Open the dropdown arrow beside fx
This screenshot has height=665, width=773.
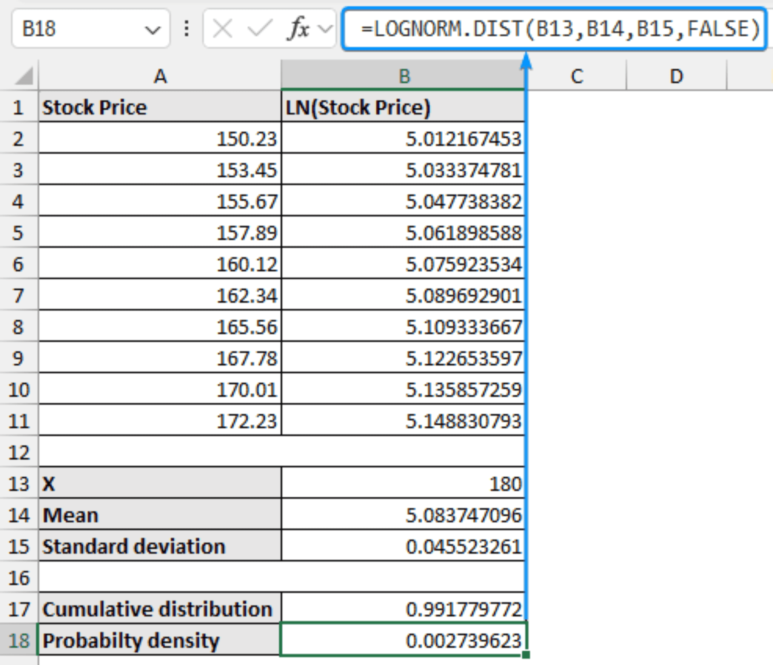pos(325,29)
